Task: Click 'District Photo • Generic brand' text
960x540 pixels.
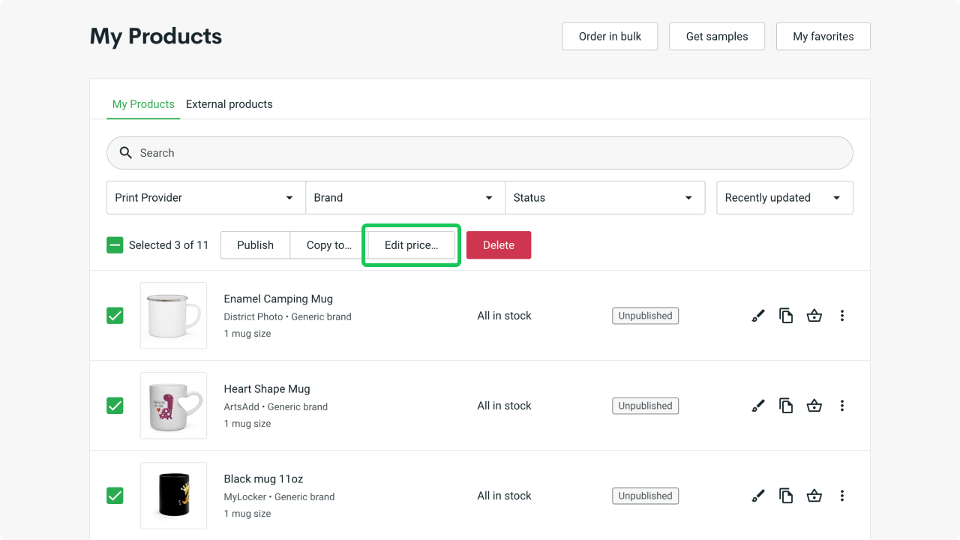Action: (x=287, y=316)
